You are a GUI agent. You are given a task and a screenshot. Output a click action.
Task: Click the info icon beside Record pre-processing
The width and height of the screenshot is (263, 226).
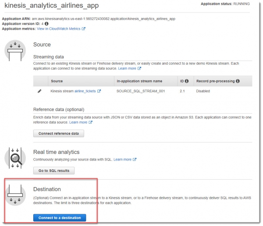pos(238,81)
